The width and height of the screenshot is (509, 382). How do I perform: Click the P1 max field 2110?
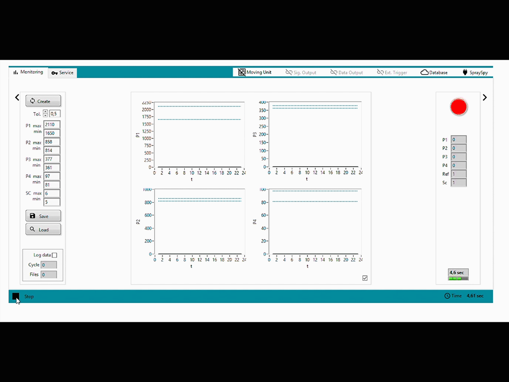52,125
